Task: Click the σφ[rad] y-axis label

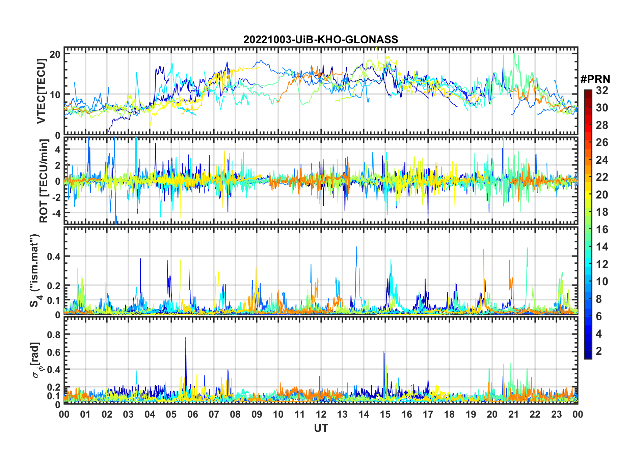Action: pyautogui.click(x=36, y=360)
